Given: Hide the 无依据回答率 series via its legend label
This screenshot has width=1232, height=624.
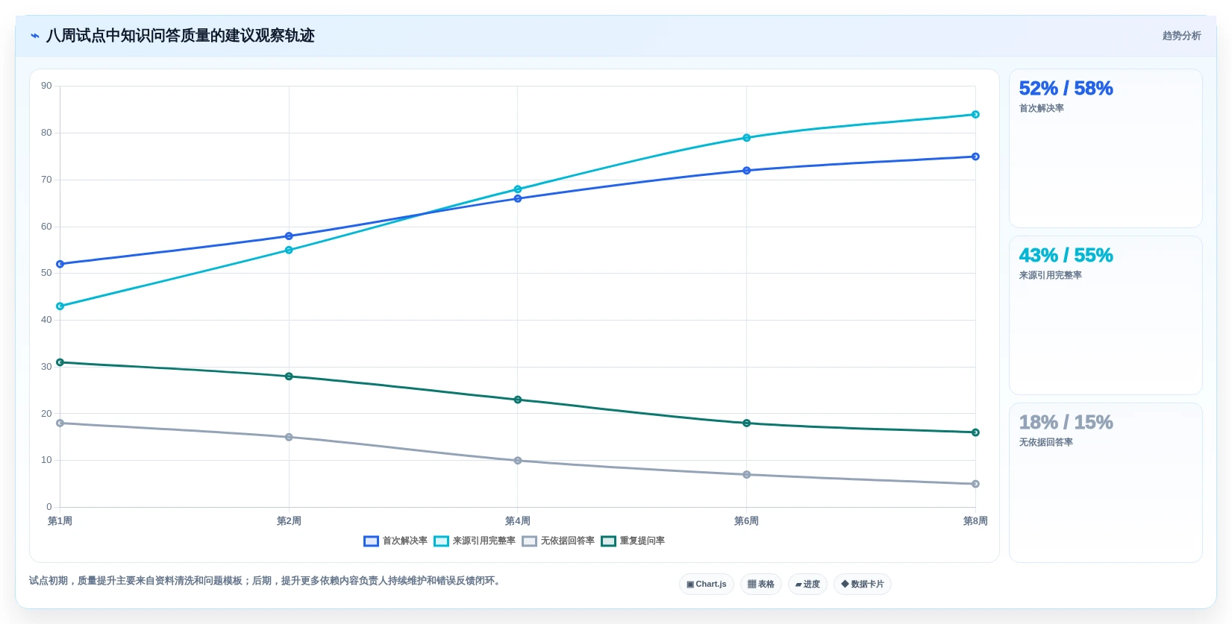Looking at the screenshot, I should pyautogui.click(x=568, y=541).
